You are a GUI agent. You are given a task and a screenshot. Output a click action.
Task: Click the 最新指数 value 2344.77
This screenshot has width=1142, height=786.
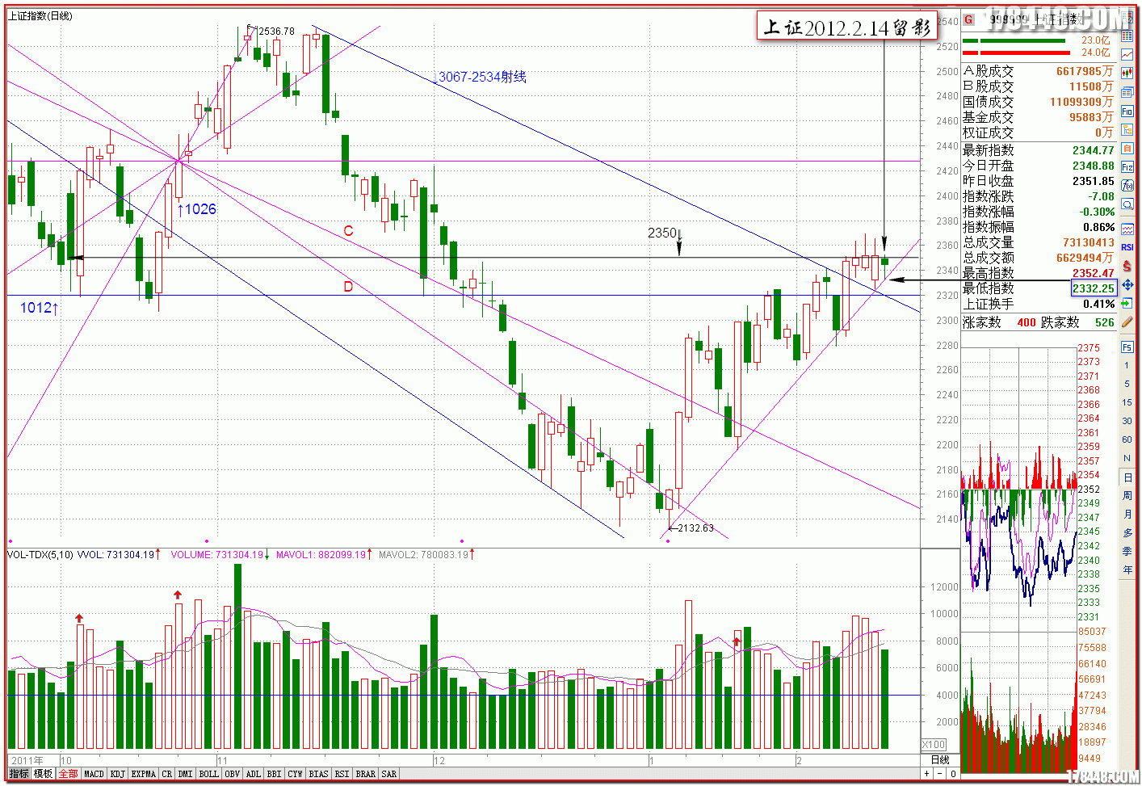pos(1093,150)
